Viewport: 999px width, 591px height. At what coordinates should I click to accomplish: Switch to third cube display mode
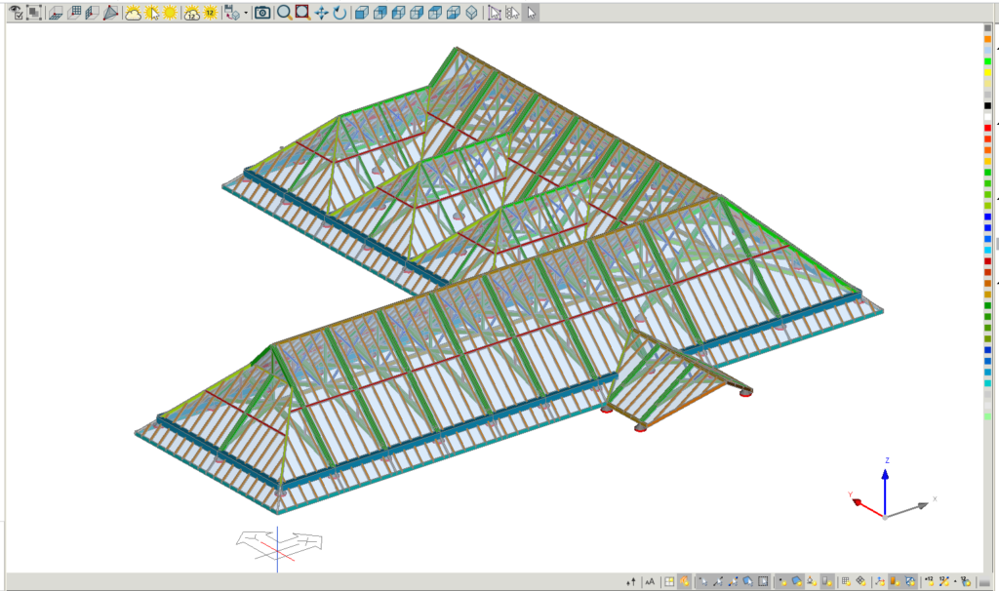[398, 13]
